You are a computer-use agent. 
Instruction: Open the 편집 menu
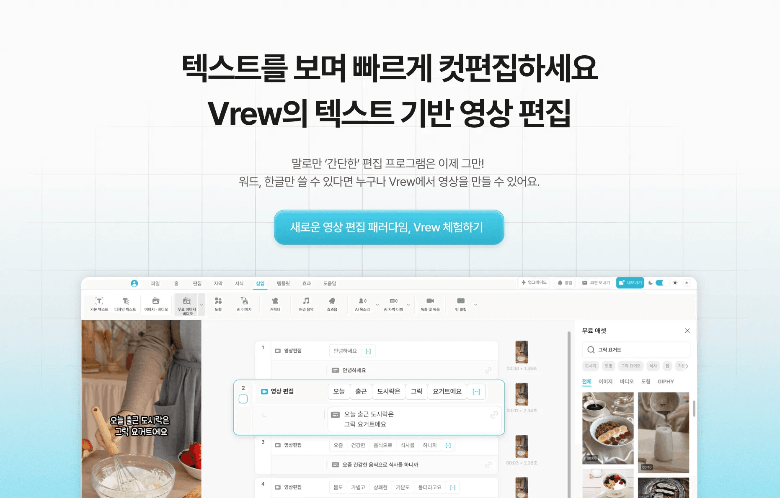coord(197,283)
